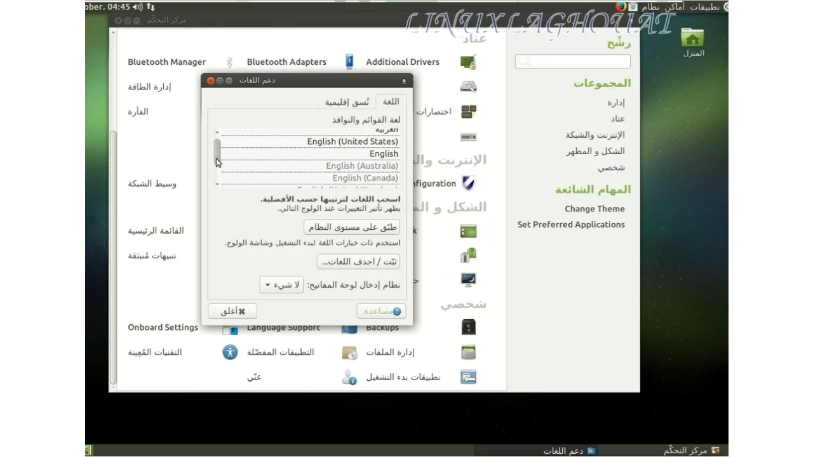Click show desktop button in bottom panel
This screenshot has height=457, width=813.
click(88, 451)
